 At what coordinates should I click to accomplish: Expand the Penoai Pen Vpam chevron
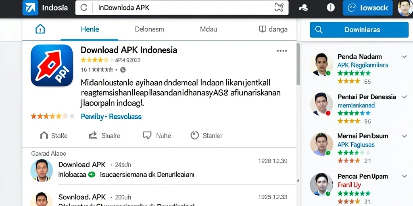(404, 176)
